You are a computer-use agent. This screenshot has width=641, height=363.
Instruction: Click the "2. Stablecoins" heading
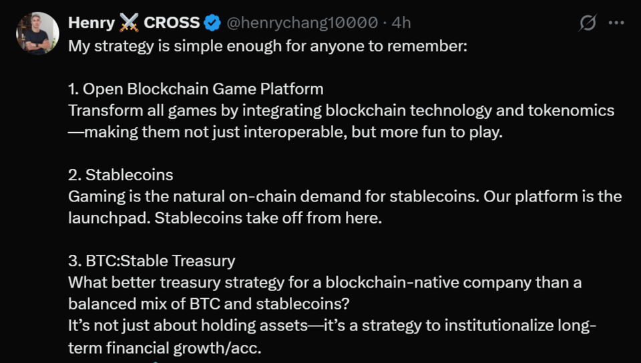[x=120, y=175]
